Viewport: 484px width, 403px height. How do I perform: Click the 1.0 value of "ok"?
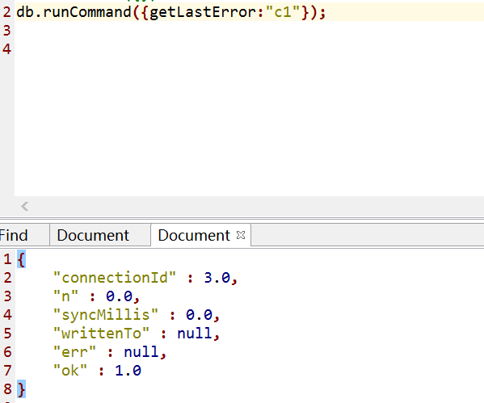[128, 370]
